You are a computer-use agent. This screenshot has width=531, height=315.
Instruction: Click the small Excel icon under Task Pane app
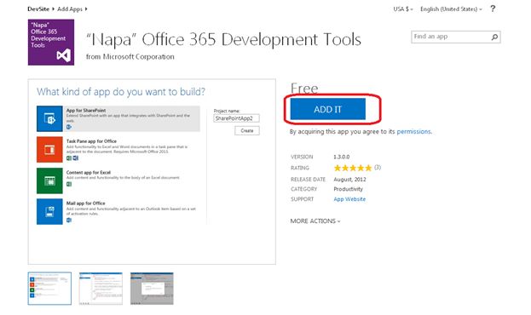(x=69, y=158)
